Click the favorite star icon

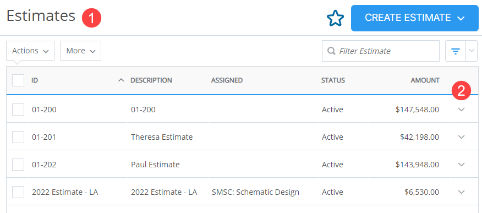(335, 18)
